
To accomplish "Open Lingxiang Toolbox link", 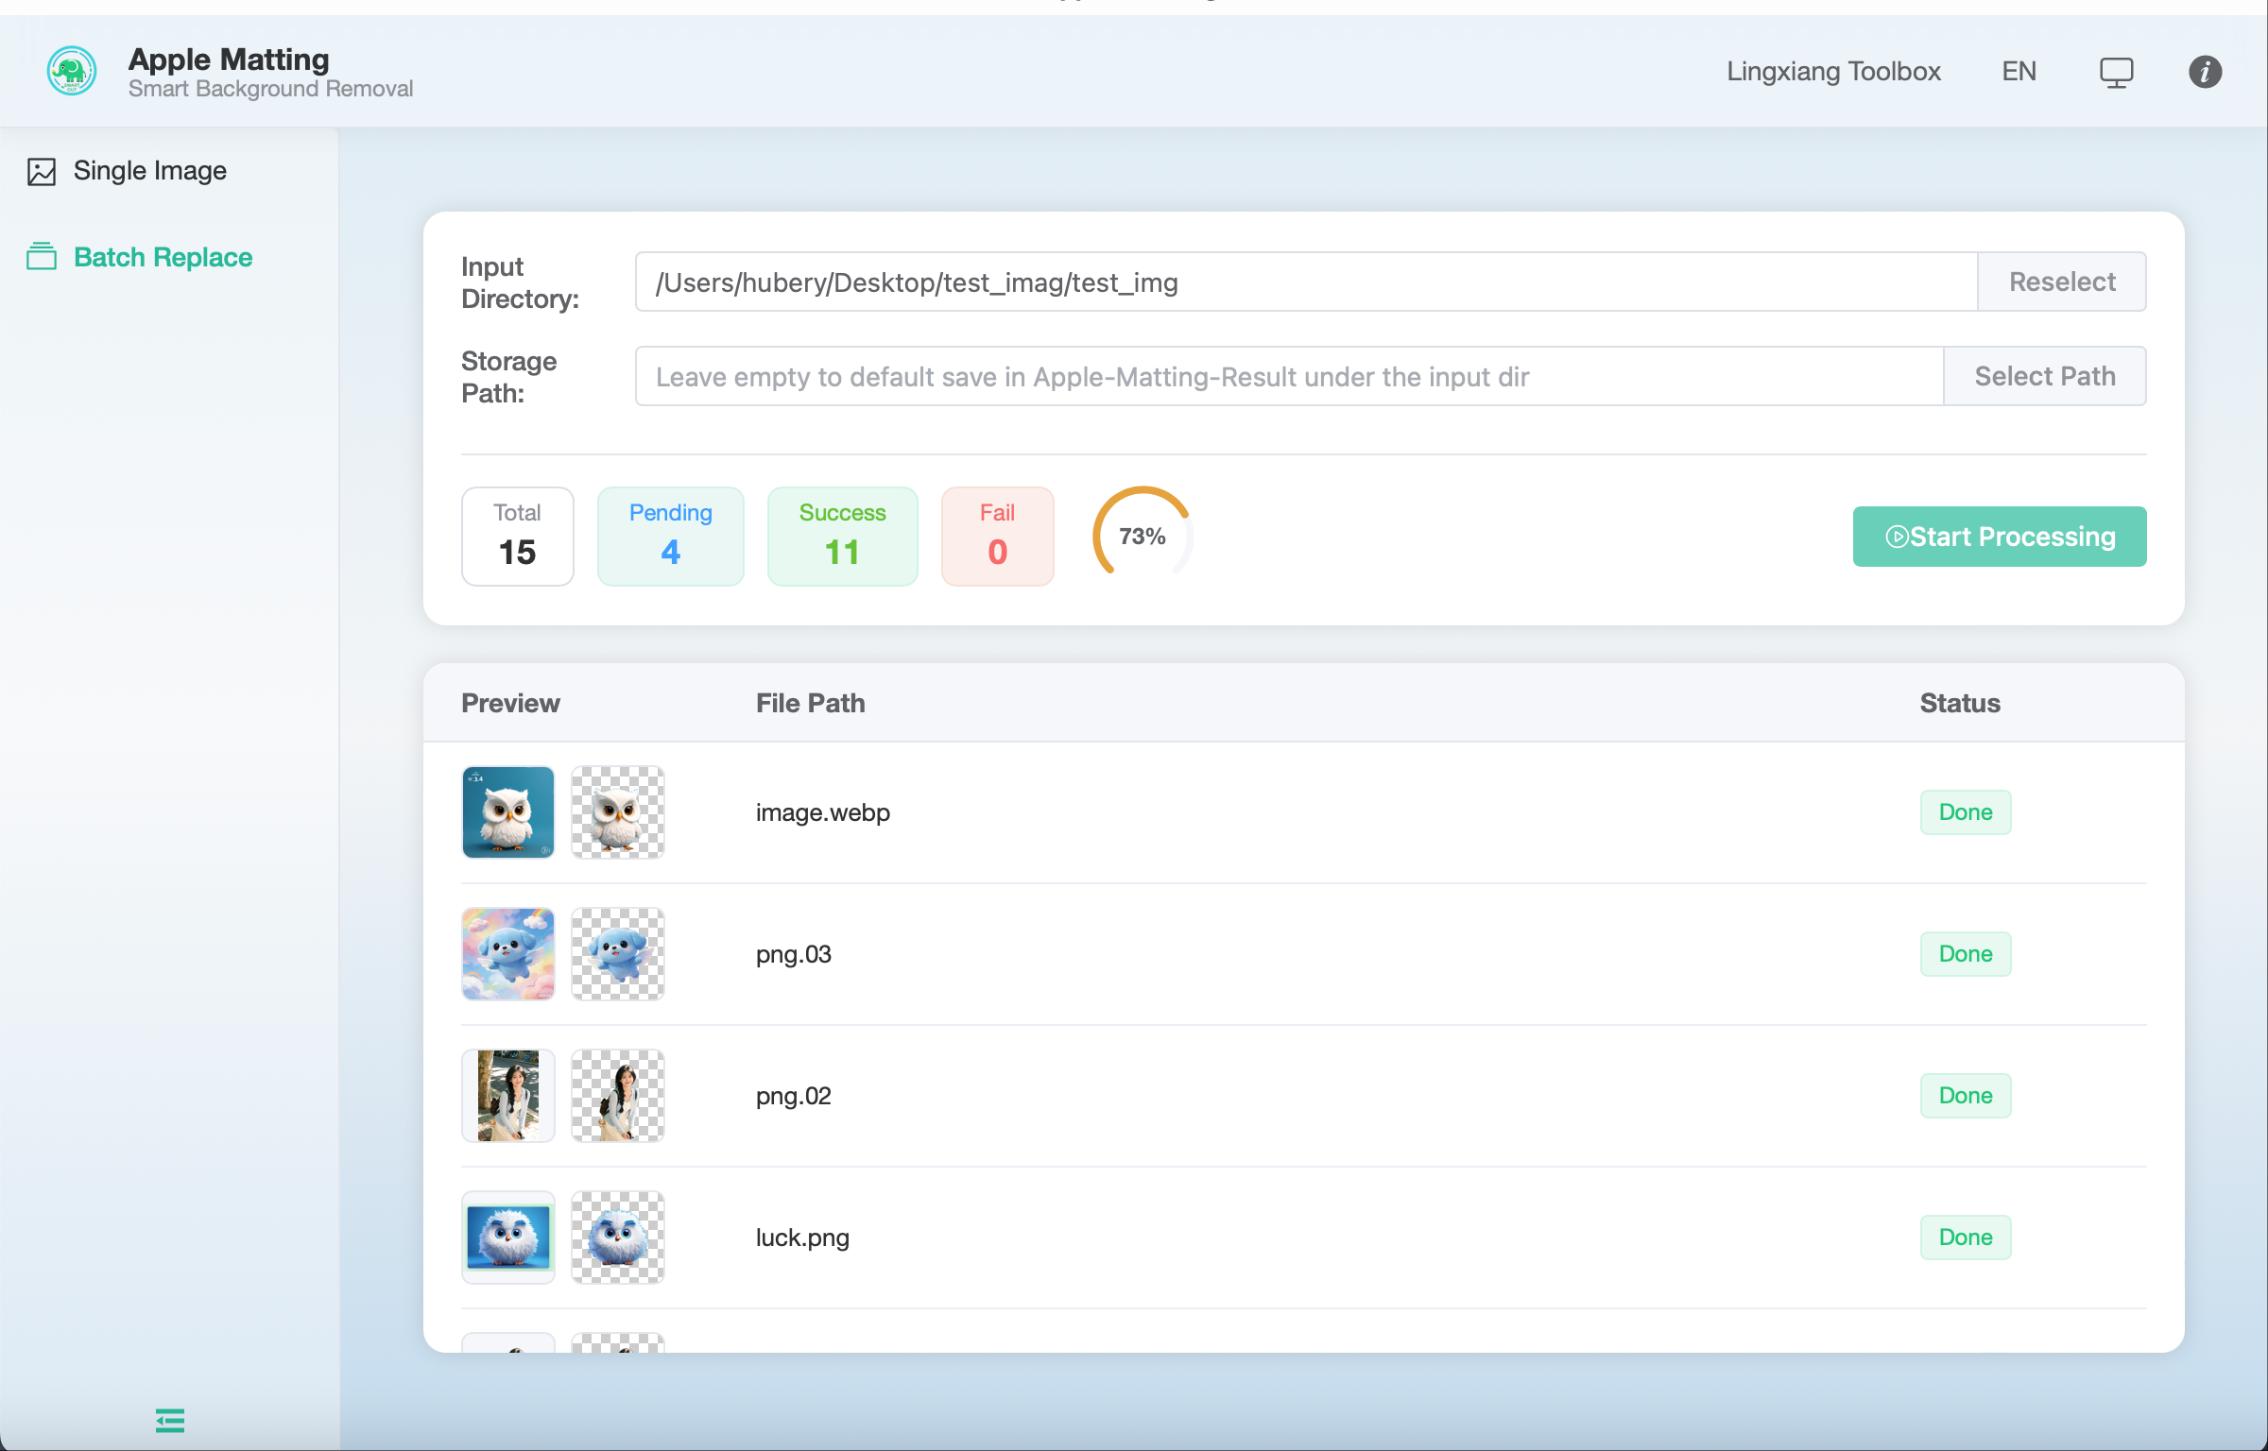I will [x=1833, y=72].
